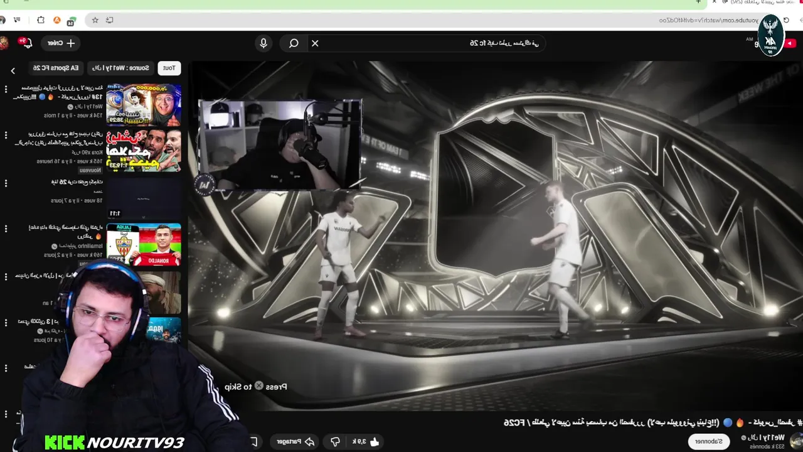Select the Source : We11y chip
The height and width of the screenshot is (452, 803).
(120, 68)
